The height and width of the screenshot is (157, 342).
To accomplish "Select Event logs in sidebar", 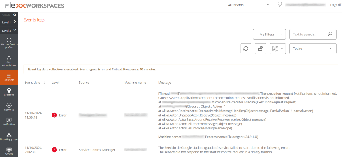I will click(x=9, y=77).
